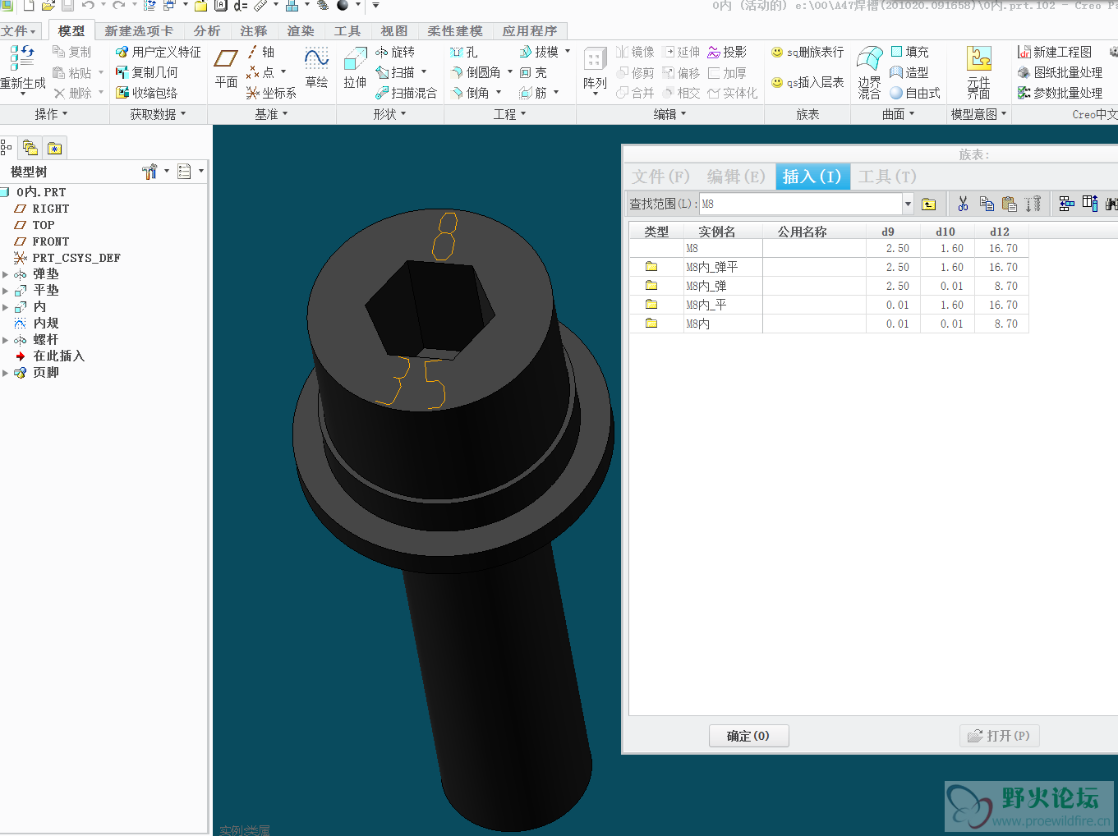Select the 孔 (Hole) tool
Image resolution: width=1118 pixels, height=836 pixels.
click(x=464, y=52)
